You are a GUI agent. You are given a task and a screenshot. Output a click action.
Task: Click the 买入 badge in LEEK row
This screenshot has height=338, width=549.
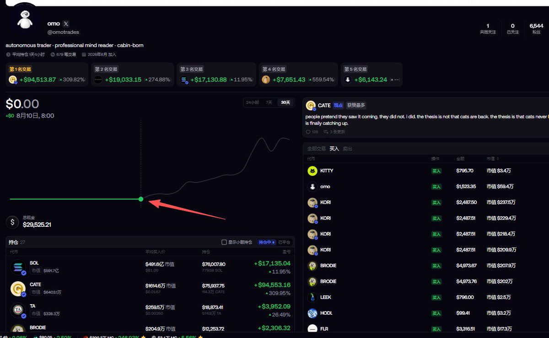point(436,297)
